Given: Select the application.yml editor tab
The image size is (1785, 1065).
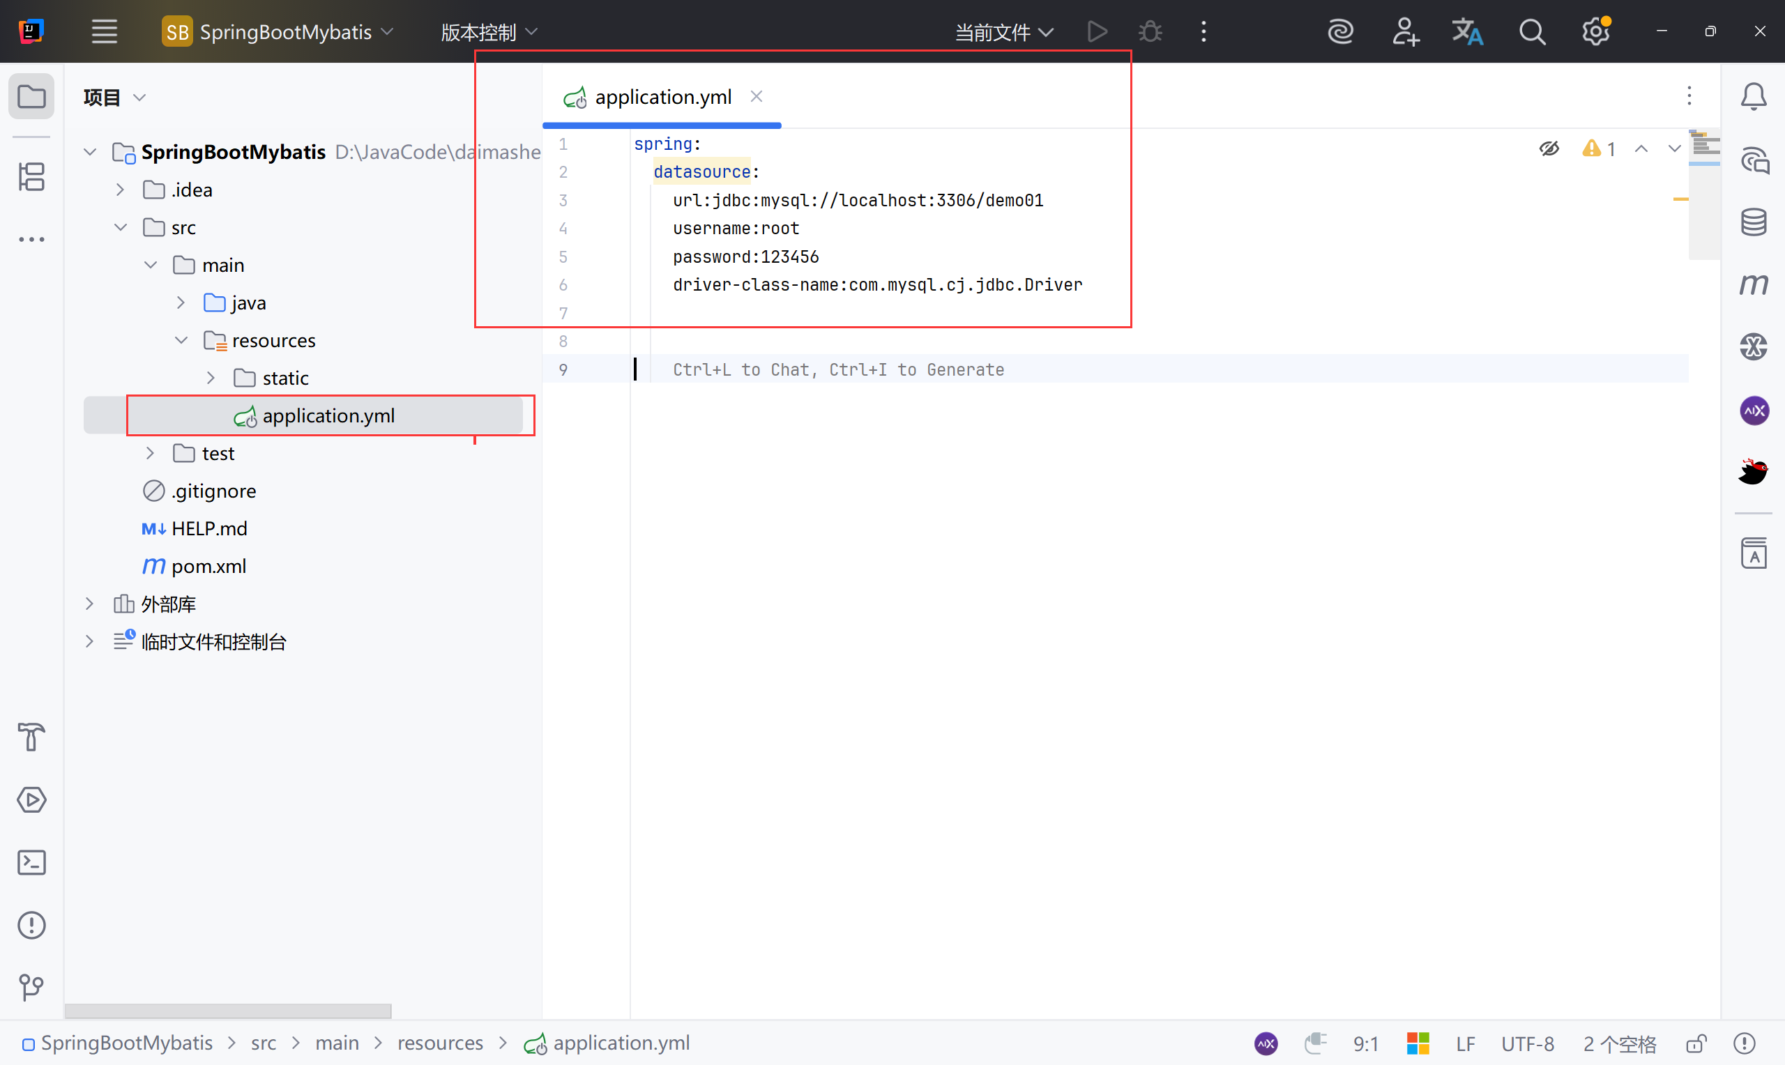Looking at the screenshot, I should pyautogui.click(x=662, y=97).
